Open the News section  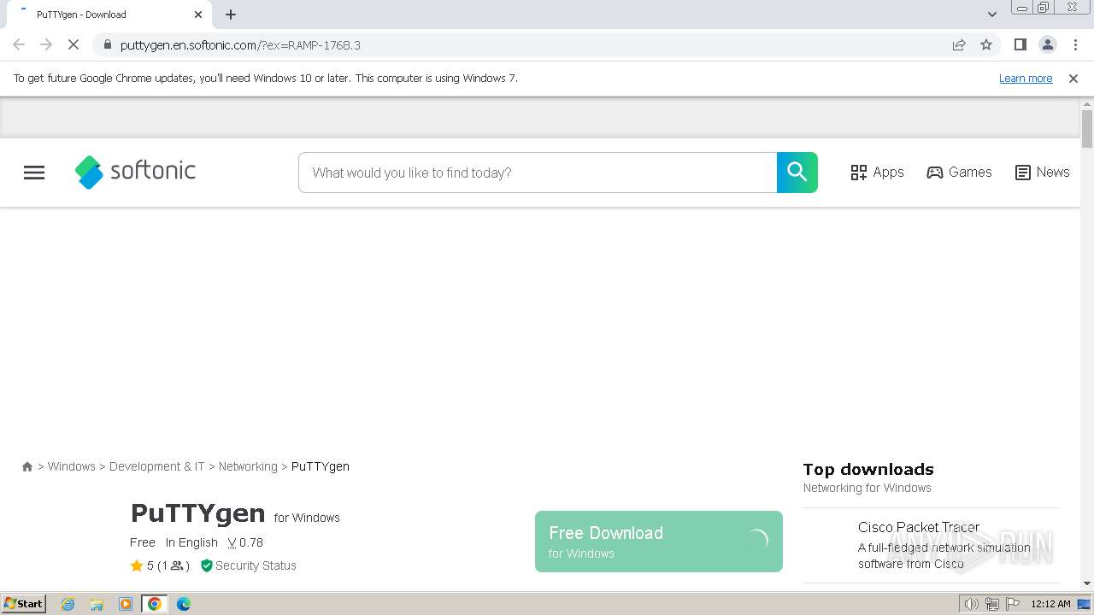(x=1042, y=173)
